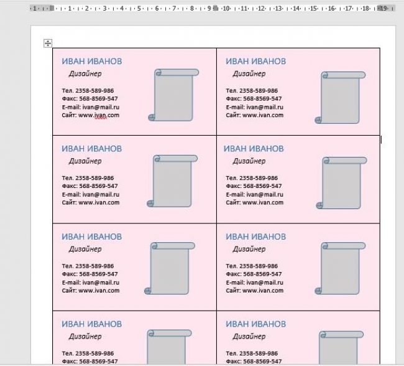The image size is (404, 366).
Task: Click the Дизайнер subtitle in top-right card
Action: pos(249,74)
